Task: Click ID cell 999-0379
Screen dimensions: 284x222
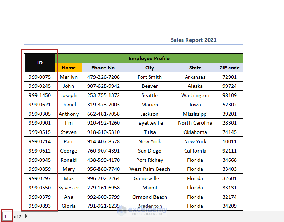Action: tap(40, 197)
